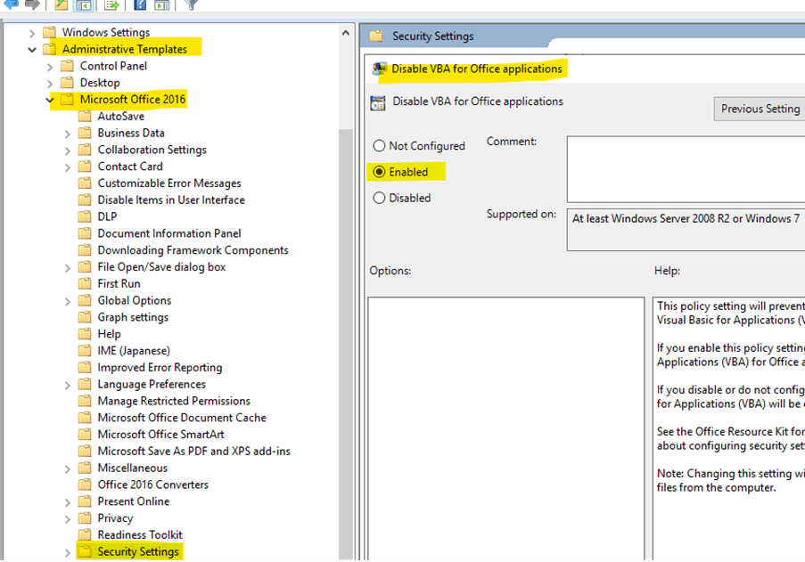Viewport: 805px width, 562px height.
Task: Expand the Business Data folder
Action: [x=67, y=134]
